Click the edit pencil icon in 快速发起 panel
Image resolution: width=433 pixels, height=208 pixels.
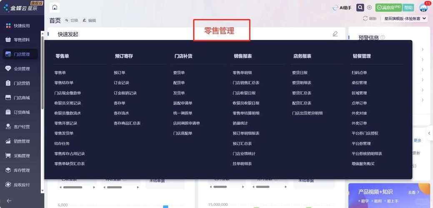(335, 34)
